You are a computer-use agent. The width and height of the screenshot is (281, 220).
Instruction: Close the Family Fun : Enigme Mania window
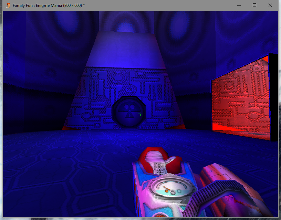270,6
